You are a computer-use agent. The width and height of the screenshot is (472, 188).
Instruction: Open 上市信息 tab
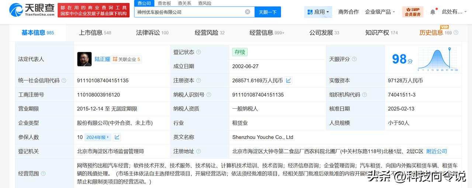pyautogui.click(x=95, y=33)
